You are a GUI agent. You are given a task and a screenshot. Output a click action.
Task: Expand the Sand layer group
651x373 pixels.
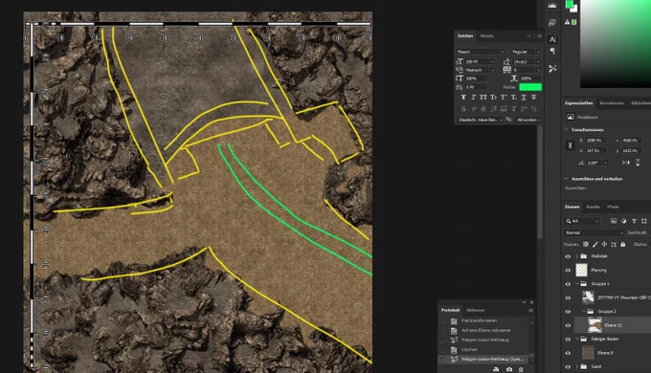[577, 366]
